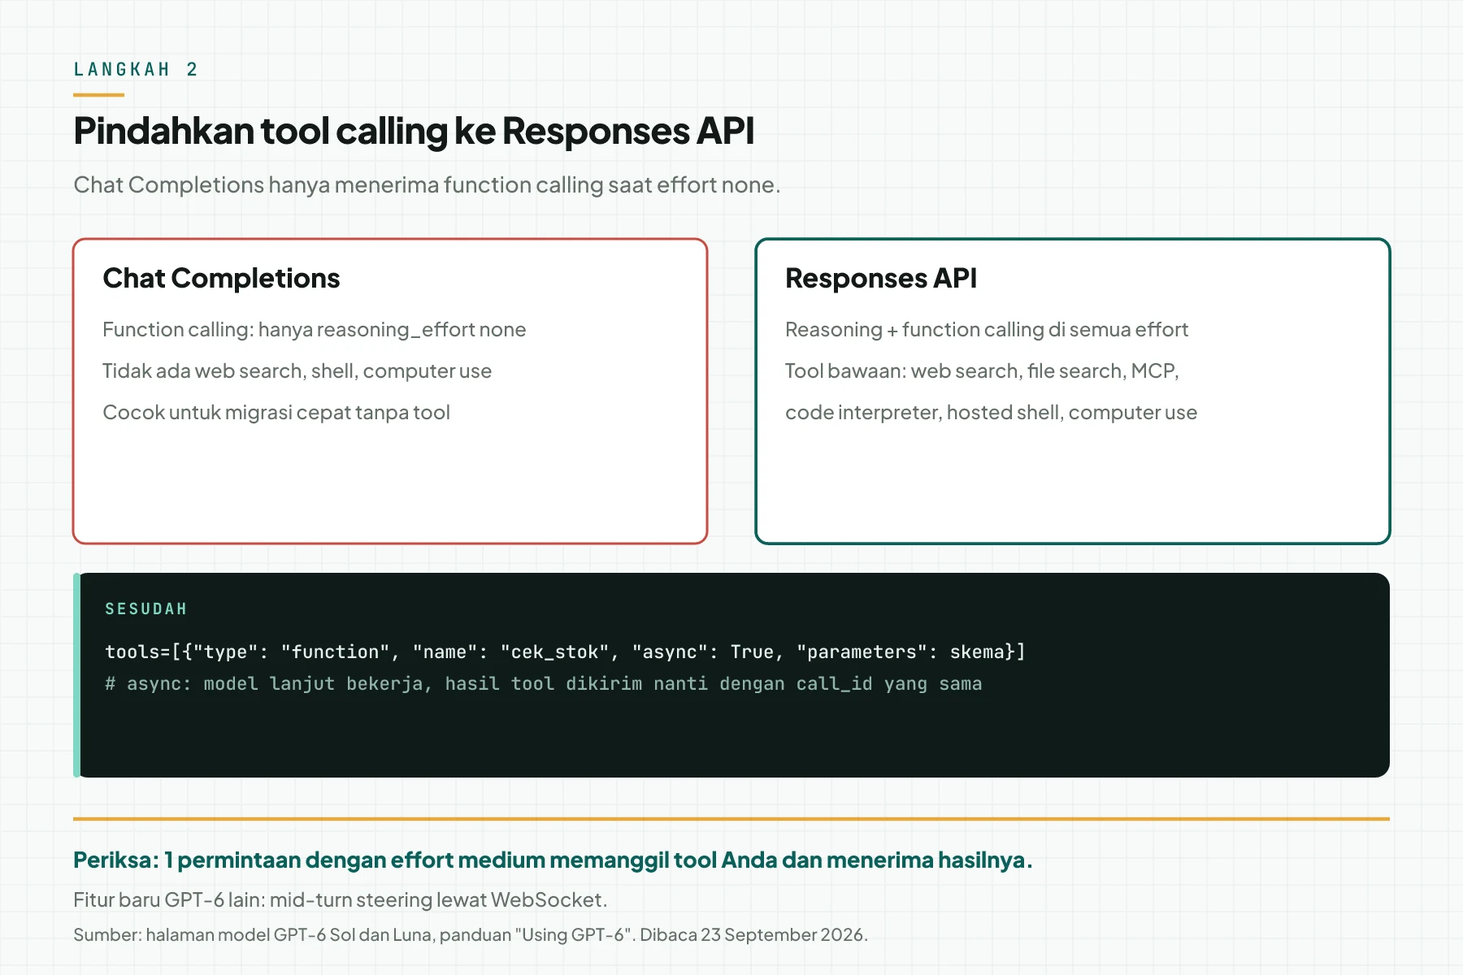
Task: Click 'code interpreter, hosted shell, computer use' line
Action: pyautogui.click(x=991, y=412)
